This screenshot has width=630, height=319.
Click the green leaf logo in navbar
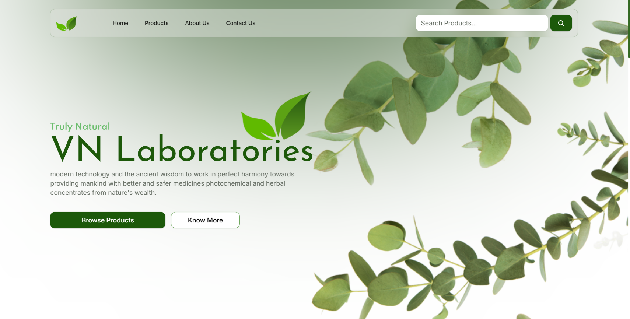pyautogui.click(x=67, y=23)
